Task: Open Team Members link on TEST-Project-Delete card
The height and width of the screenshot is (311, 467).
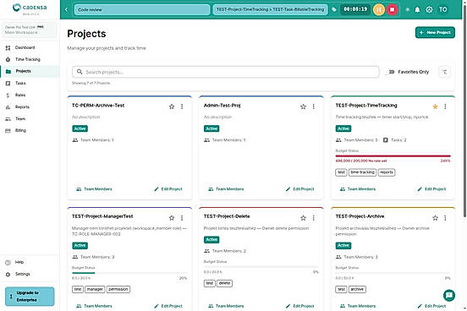Action: 226,306
